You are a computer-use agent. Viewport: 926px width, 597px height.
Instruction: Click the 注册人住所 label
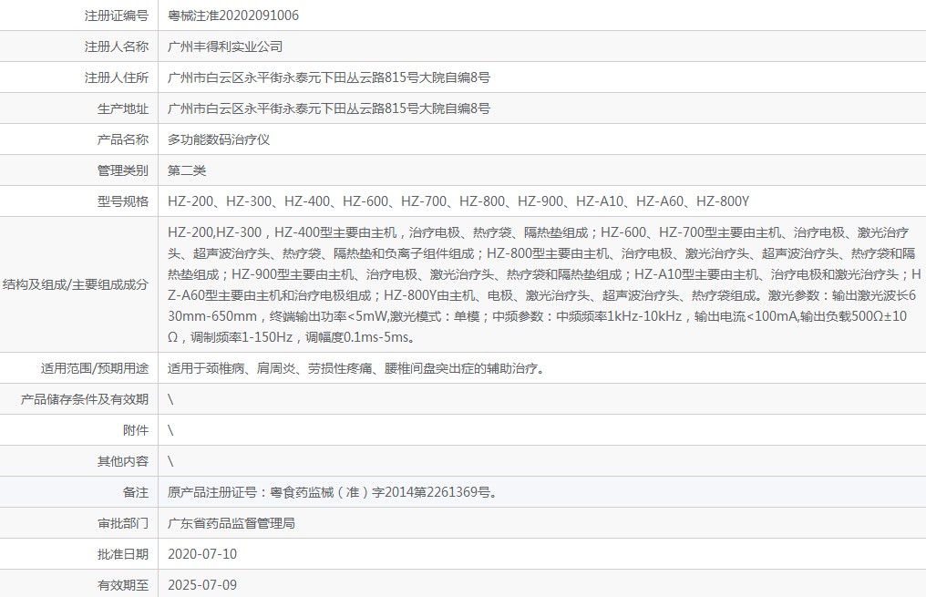(x=117, y=77)
